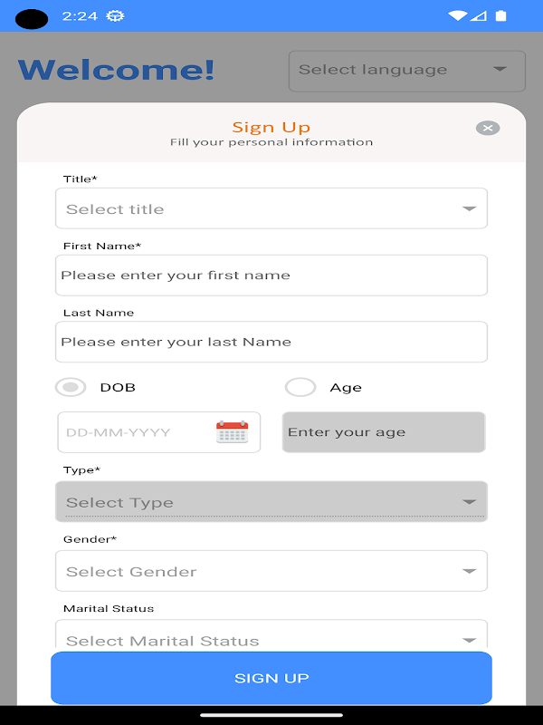This screenshot has width=543, height=725.
Task: Click the DD-MM-YYYY date field
Action: [136, 432]
